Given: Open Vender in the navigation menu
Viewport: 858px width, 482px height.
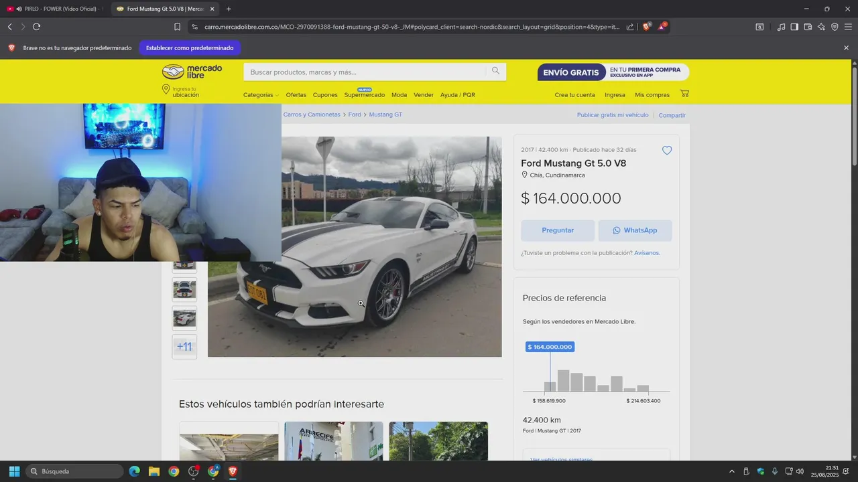Looking at the screenshot, I should click(x=424, y=95).
